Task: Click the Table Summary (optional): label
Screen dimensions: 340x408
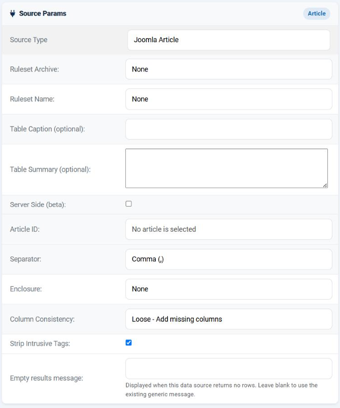Action: [50, 169]
